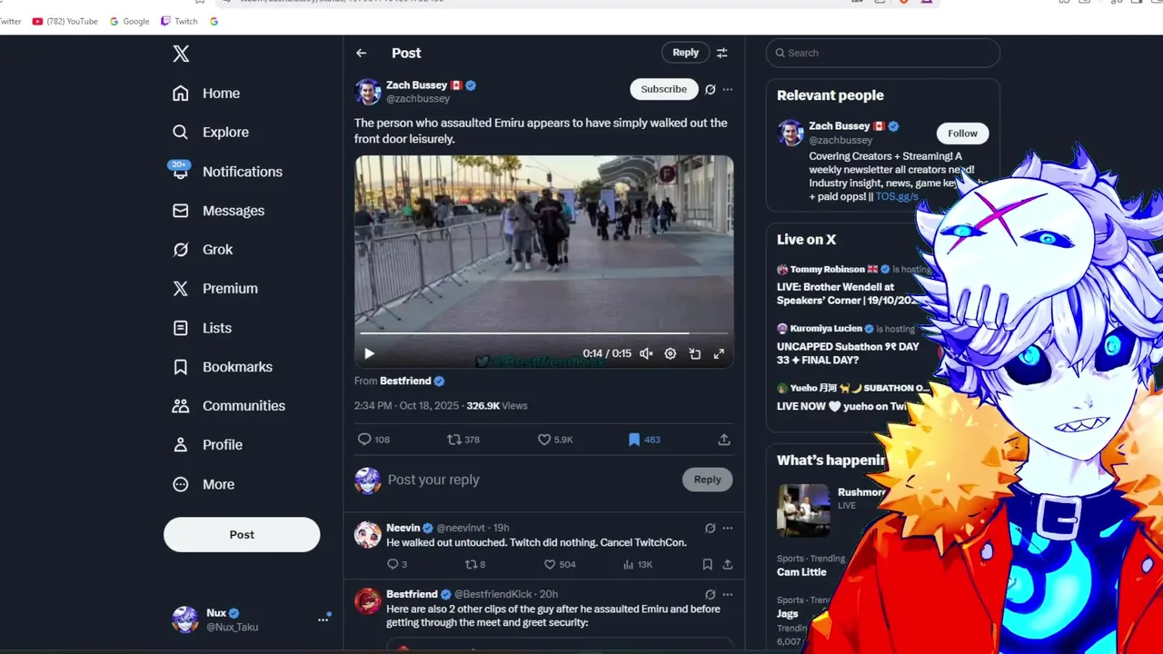Screen dimensions: 1163x654
Task: Click the reply count icon 108
Action: (x=373, y=440)
